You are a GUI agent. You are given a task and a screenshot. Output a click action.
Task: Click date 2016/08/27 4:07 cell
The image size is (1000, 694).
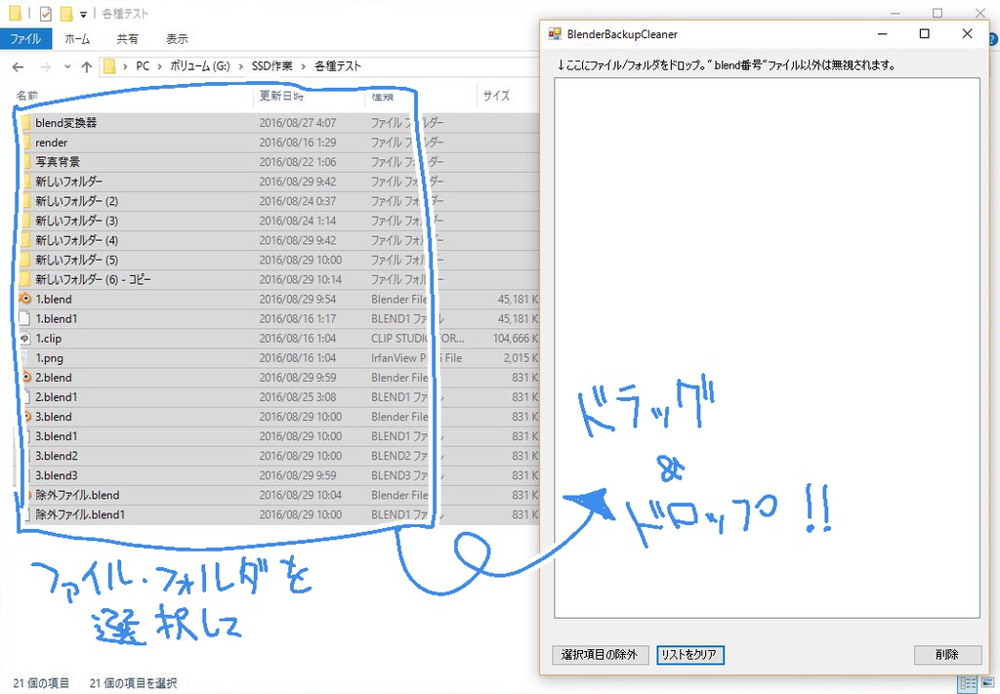(x=297, y=123)
